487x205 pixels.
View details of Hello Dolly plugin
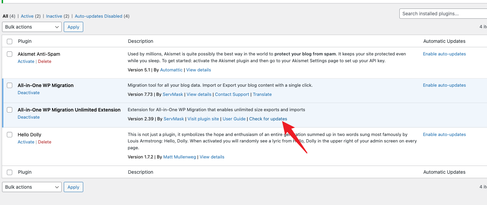click(212, 157)
